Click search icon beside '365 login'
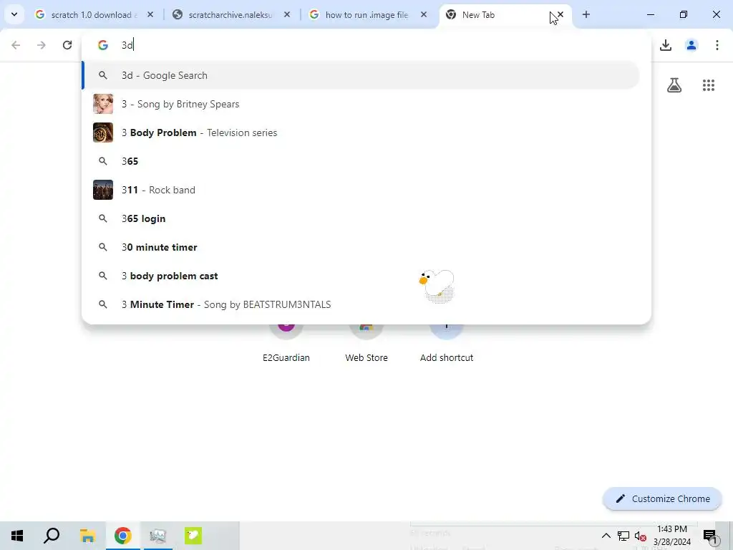Screen dimensions: 733x550 [x=103, y=218]
